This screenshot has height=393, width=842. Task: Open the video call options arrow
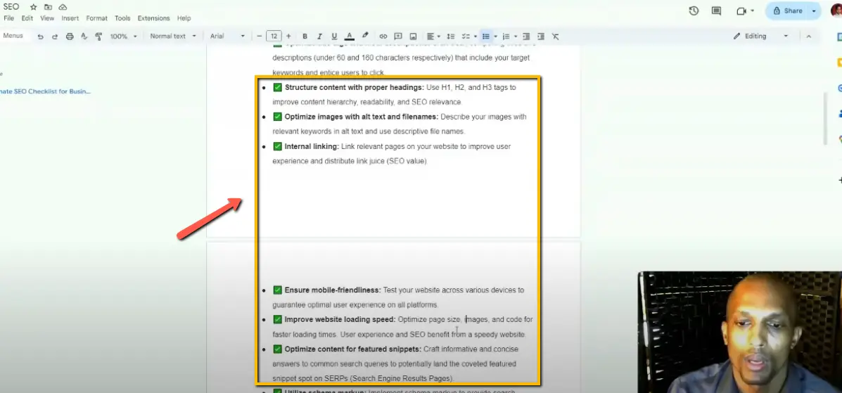(x=753, y=11)
